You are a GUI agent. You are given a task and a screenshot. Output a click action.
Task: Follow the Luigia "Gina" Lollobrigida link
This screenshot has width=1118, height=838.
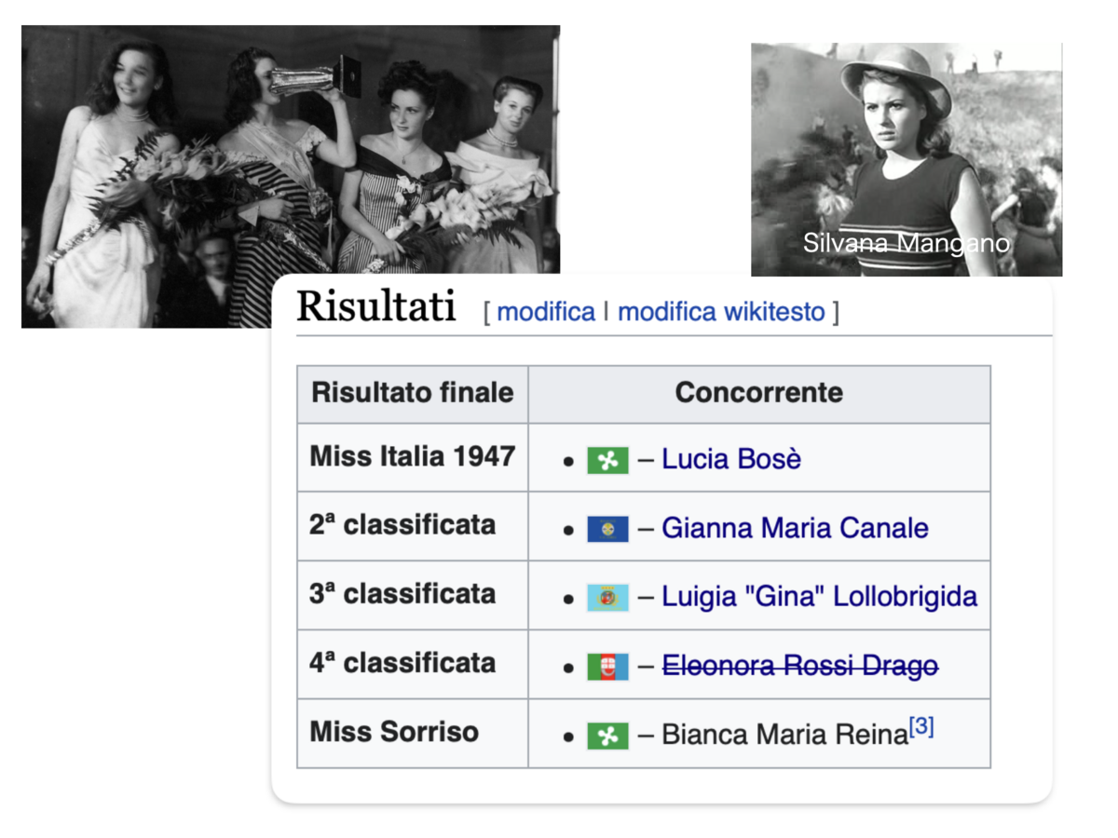pyautogui.click(x=820, y=597)
